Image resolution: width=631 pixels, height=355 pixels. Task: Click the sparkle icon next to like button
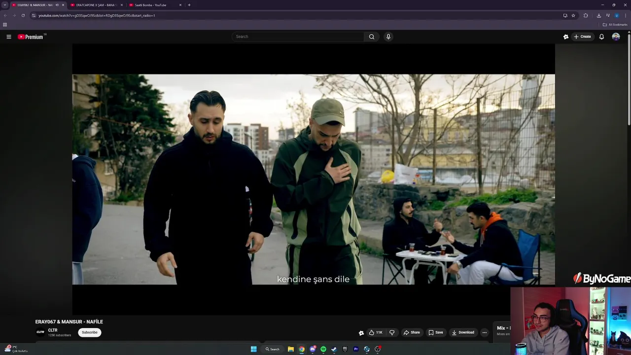[x=361, y=333]
